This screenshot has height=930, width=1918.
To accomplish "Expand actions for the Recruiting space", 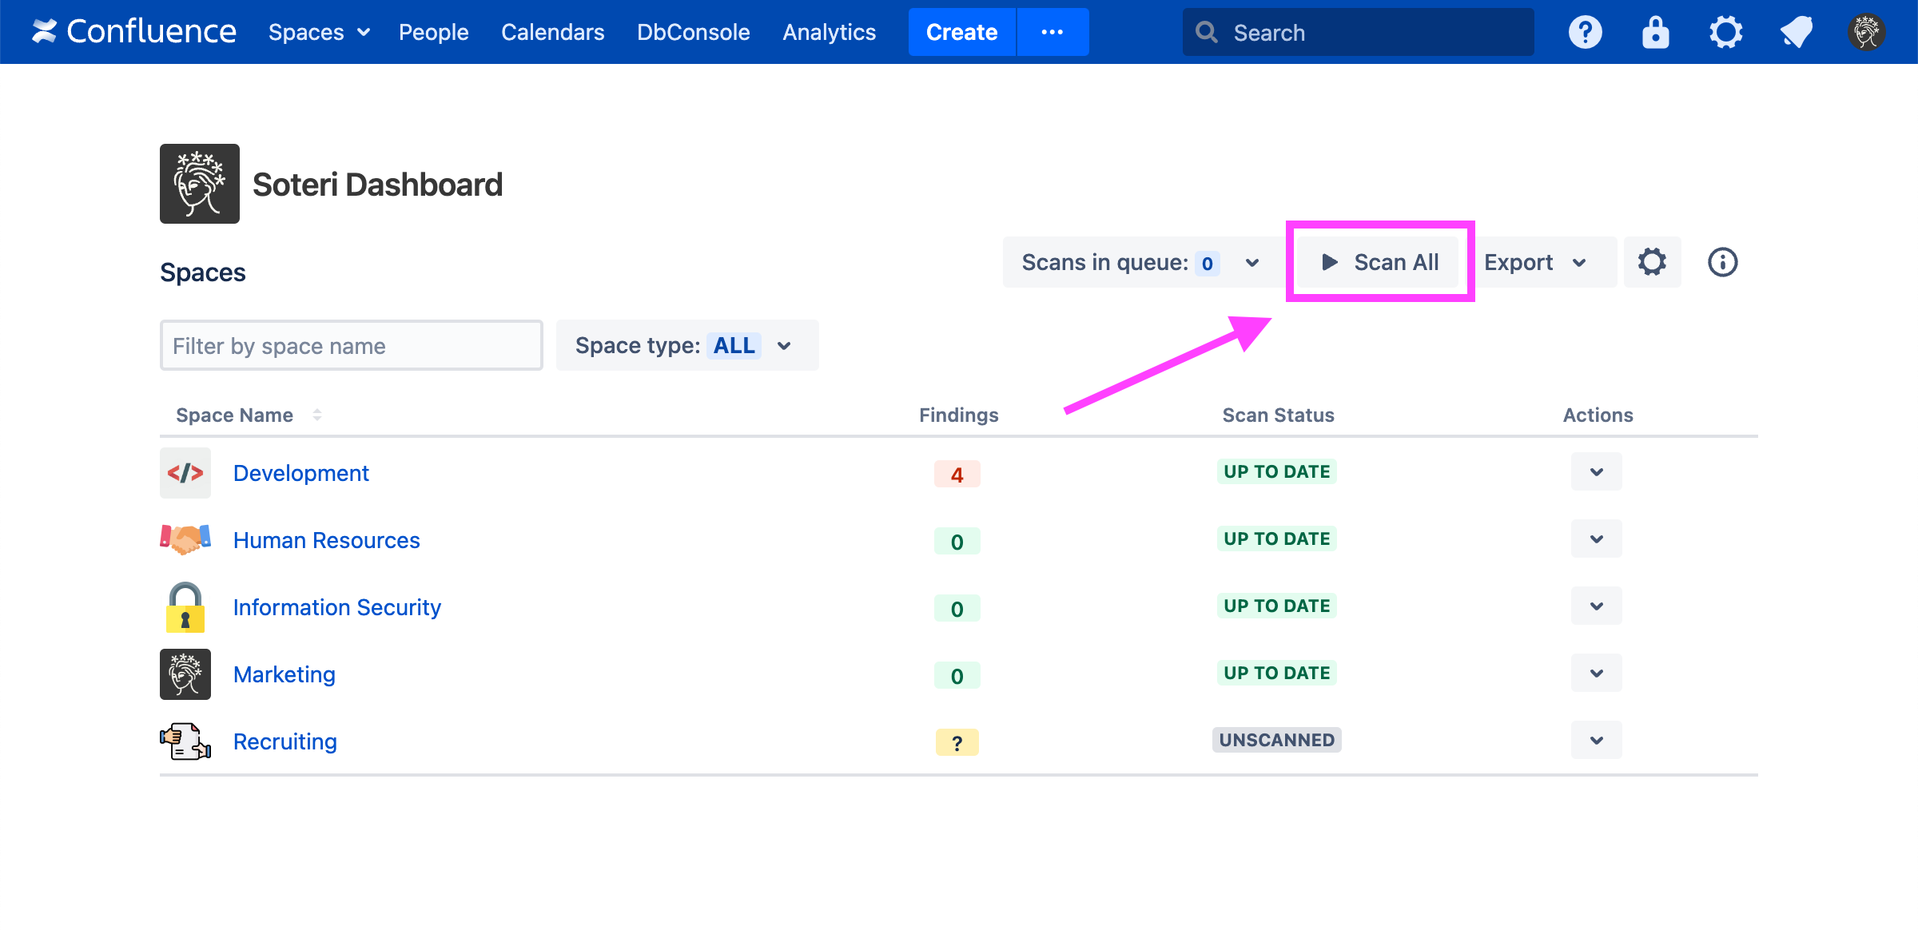I will 1596,740.
